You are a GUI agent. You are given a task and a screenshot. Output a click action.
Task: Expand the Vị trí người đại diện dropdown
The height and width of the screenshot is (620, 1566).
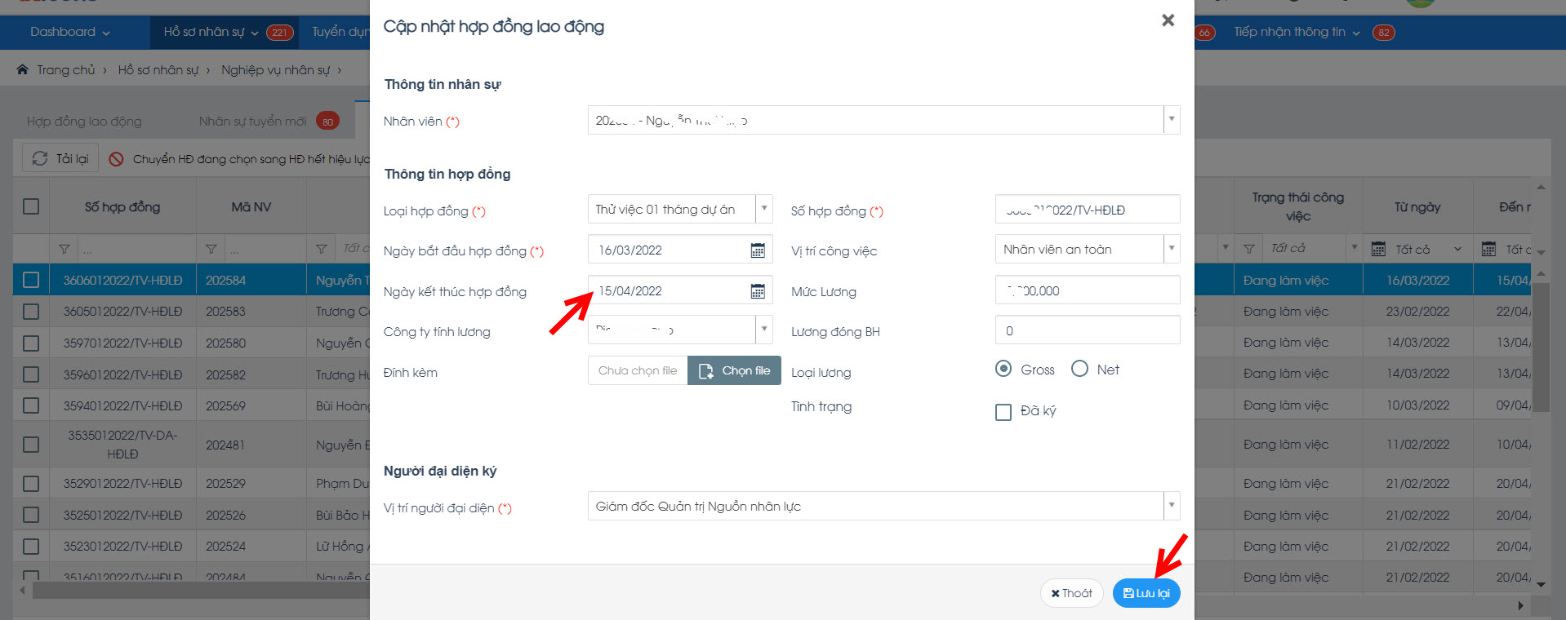1171,506
